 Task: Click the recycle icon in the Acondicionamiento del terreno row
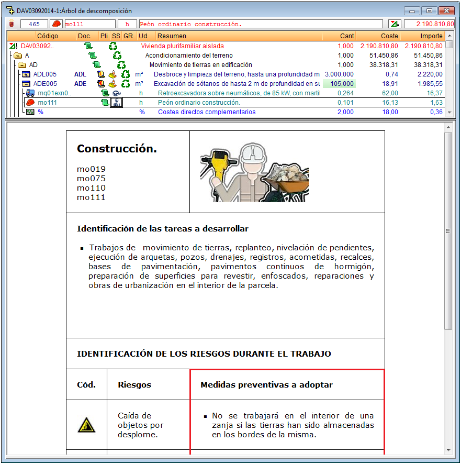[x=117, y=56]
